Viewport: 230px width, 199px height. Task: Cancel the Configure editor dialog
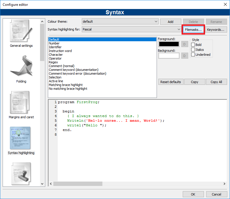tap(216, 194)
